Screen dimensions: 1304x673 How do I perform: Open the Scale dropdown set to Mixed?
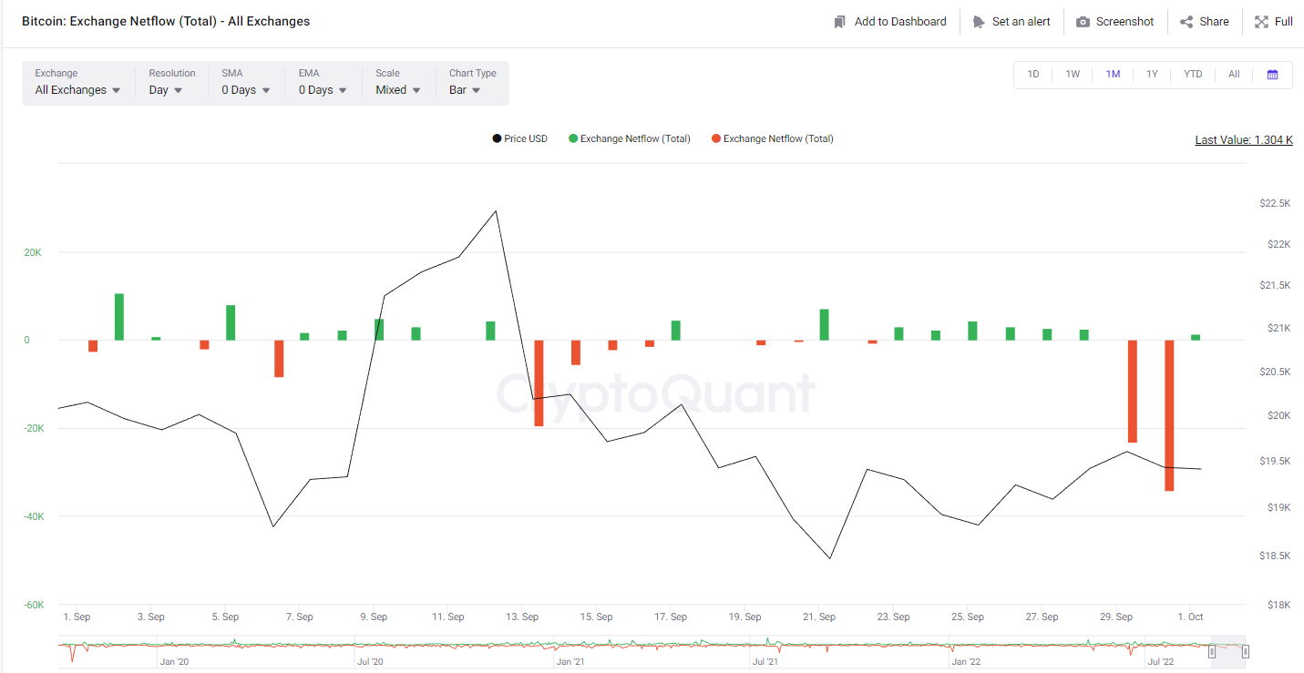[398, 90]
